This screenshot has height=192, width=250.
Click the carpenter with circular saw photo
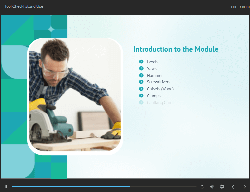point(75,96)
